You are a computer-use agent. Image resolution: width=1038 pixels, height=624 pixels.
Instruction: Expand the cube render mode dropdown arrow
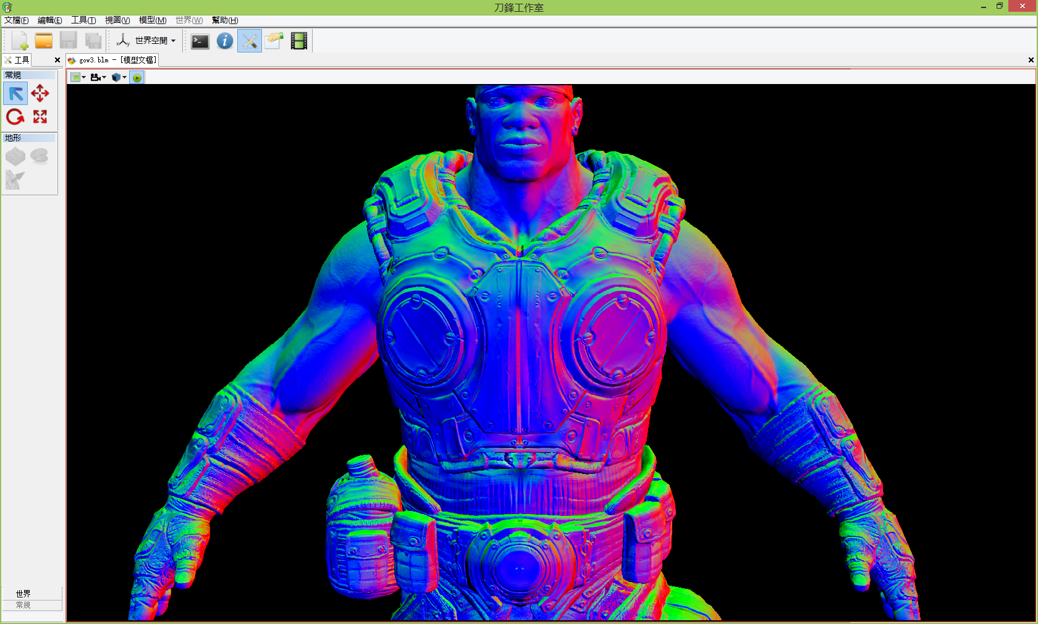click(x=125, y=77)
